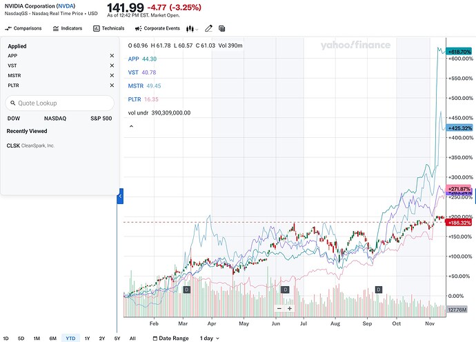Select the 1Y time range
The height and width of the screenshot is (342, 476).
point(87,338)
